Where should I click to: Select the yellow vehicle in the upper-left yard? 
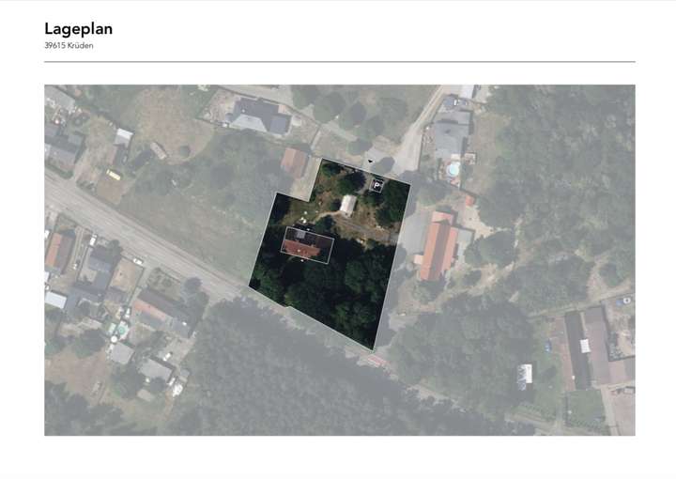pos(114,175)
